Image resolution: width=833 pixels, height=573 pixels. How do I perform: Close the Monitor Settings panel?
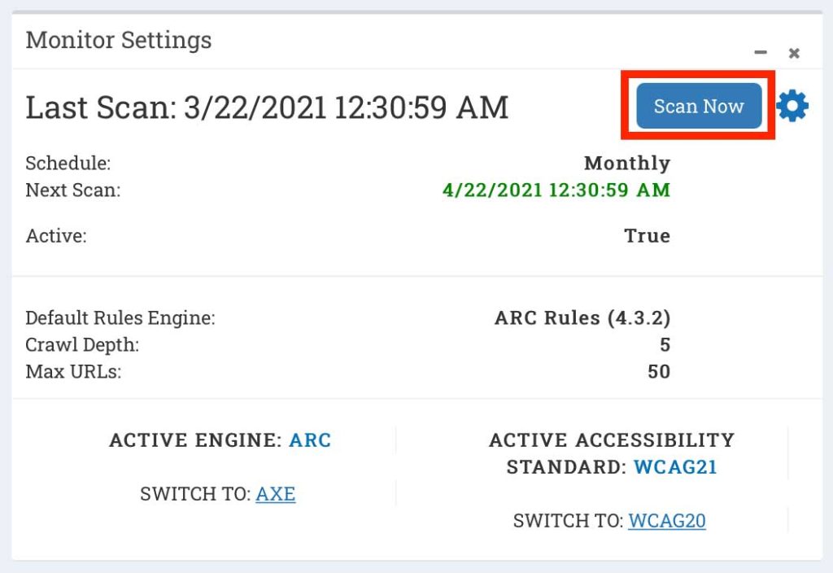[x=794, y=53]
